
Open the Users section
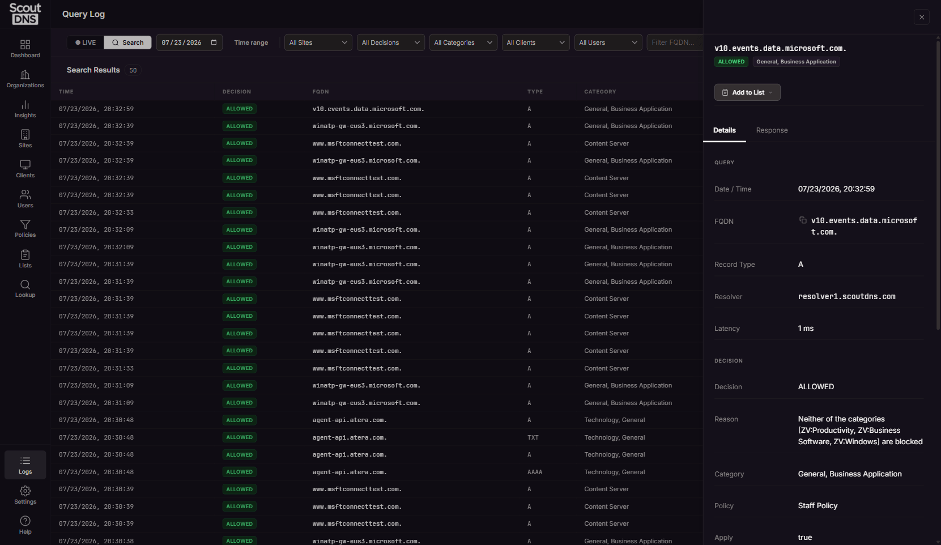(25, 199)
